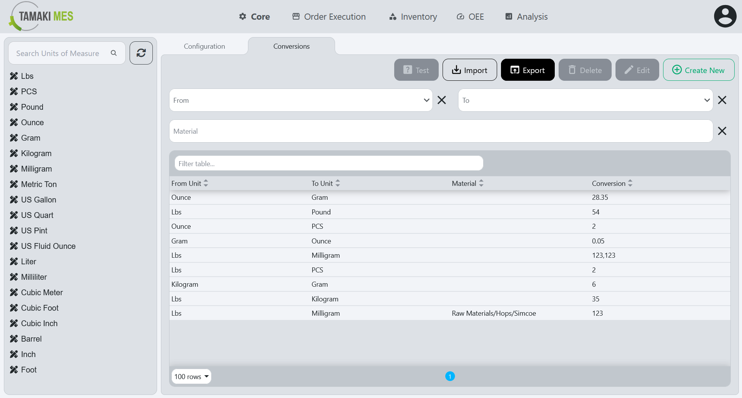
Task: Select the Conversions tab
Action: pyautogui.click(x=291, y=46)
